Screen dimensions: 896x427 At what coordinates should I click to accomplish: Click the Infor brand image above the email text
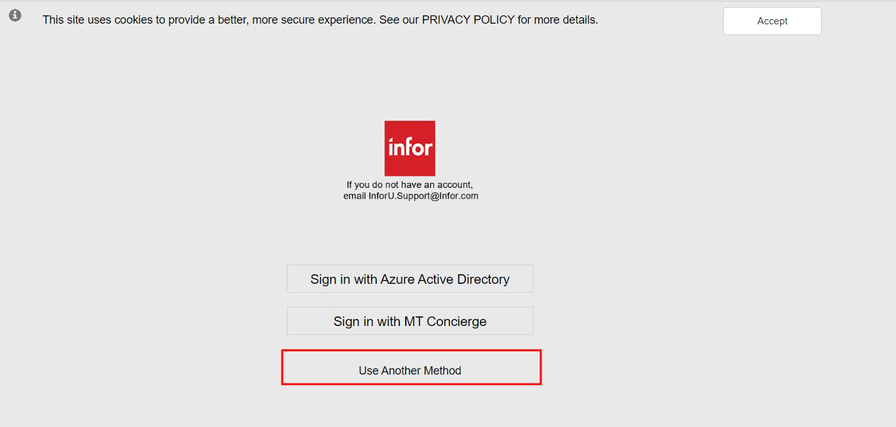click(x=410, y=148)
